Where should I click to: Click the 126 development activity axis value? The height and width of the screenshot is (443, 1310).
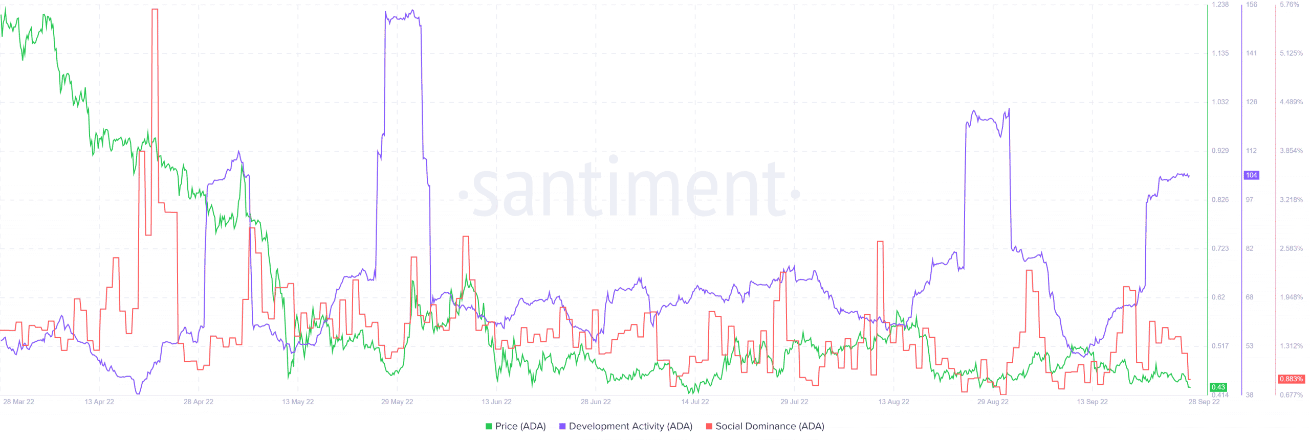pyautogui.click(x=1251, y=102)
